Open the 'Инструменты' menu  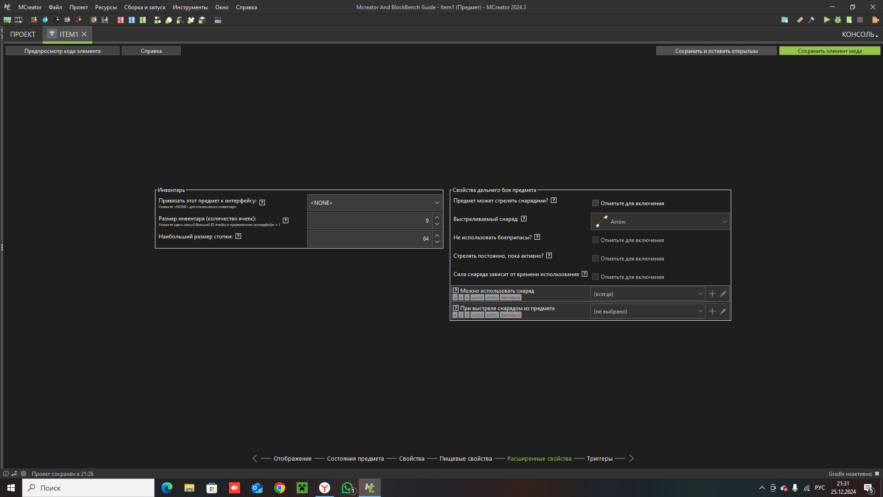[x=190, y=7]
